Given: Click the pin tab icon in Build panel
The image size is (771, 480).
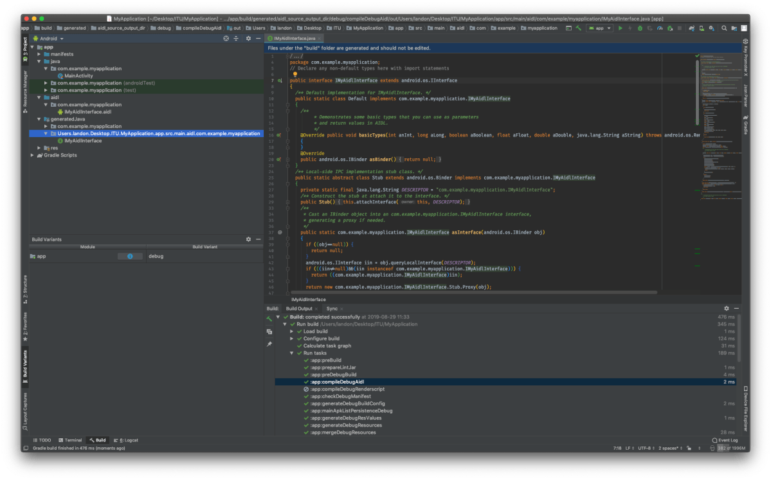Looking at the screenshot, I should [269, 344].
